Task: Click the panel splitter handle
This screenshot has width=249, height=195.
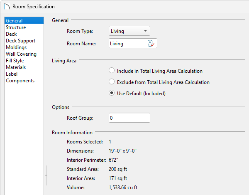Action: click(x=46, y=175)
